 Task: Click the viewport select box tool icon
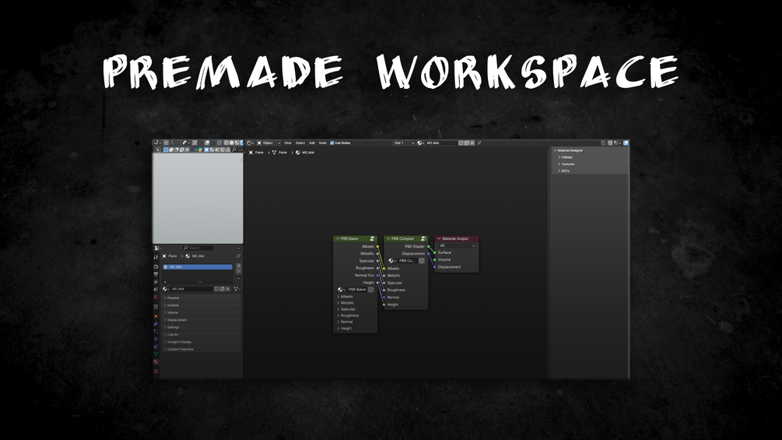click(x=166, y=150)
